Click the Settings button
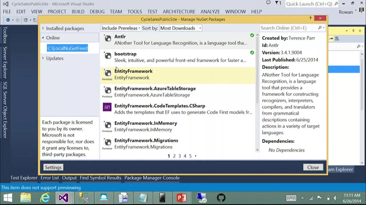The width and height of the screenshot is (366, 205). coord(53,167)
